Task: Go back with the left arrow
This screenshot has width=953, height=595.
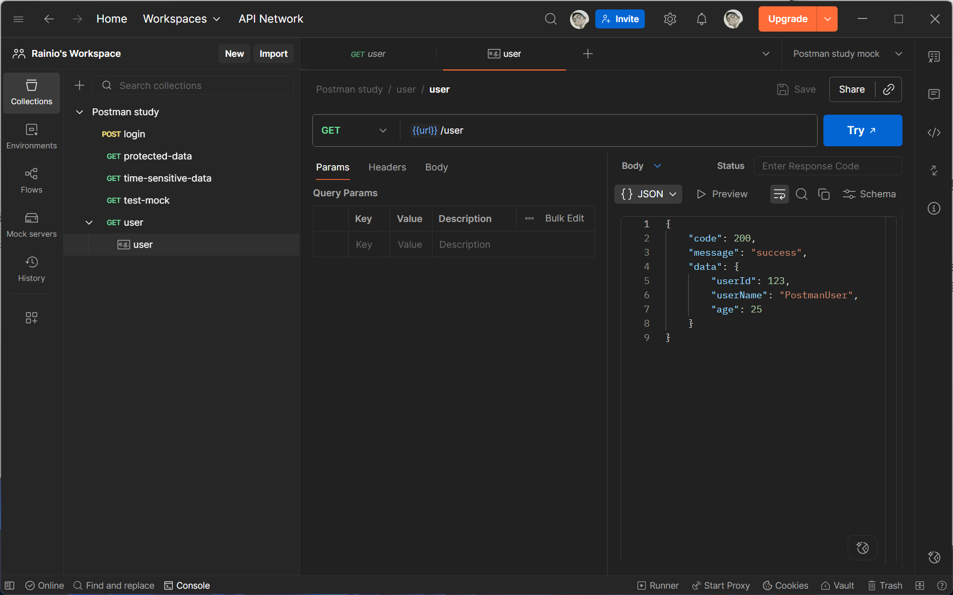Action: 49,19
